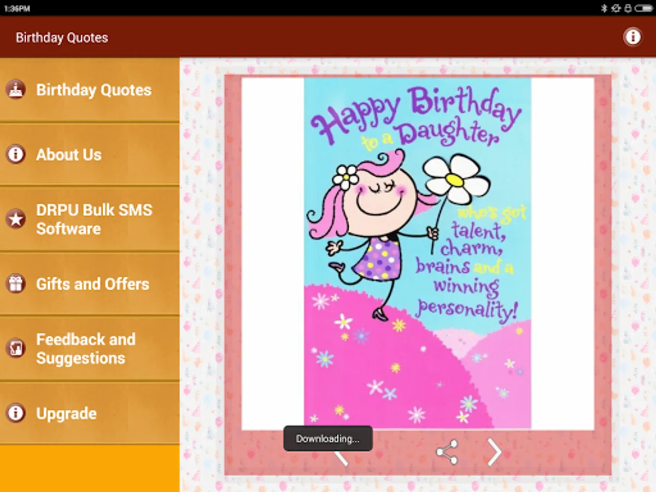Tap the 1:36PM clock in the status bar
656x492 pixels.
(17, 9)
